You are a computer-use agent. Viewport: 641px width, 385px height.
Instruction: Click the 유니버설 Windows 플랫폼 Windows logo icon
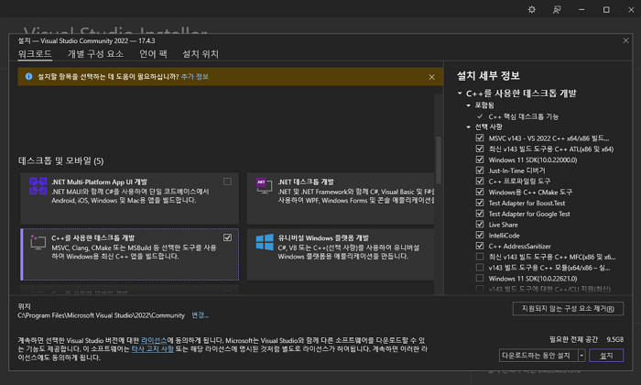click(x=265, y=242)
